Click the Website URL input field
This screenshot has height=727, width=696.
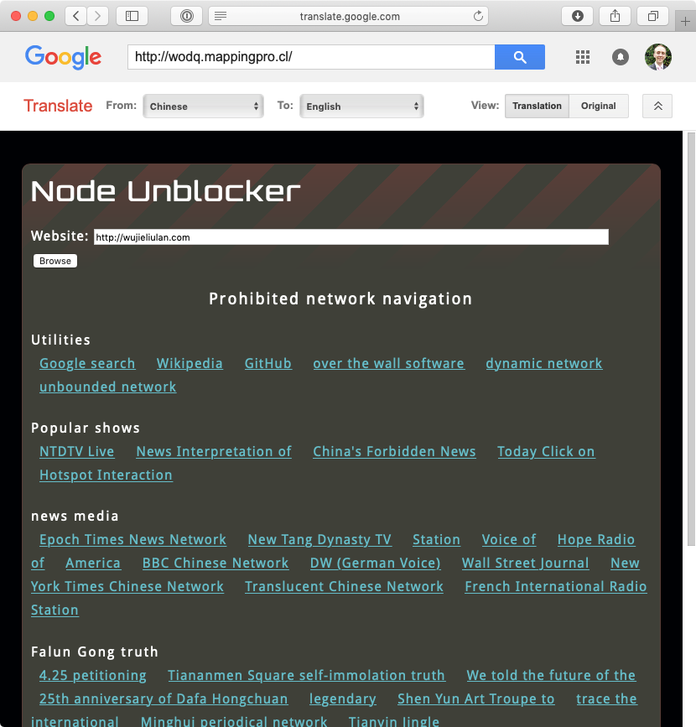(351, 237)
